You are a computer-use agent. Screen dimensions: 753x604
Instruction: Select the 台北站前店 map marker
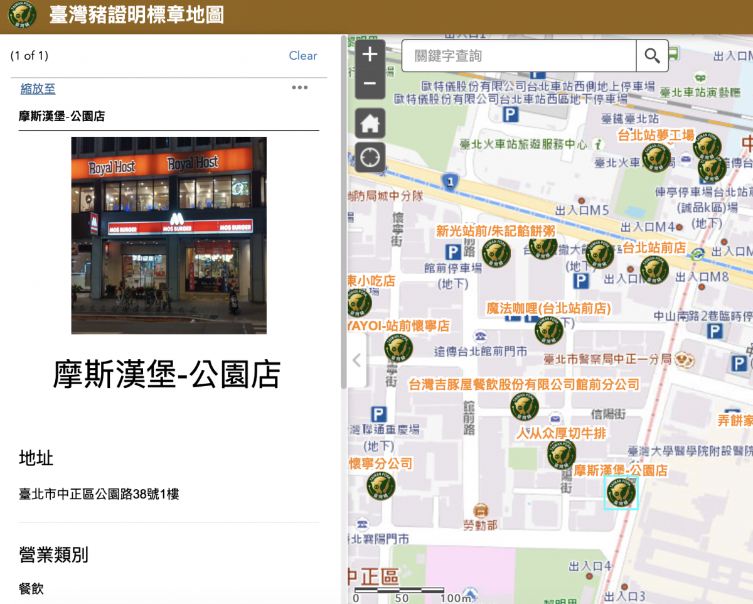pos(654,270)
